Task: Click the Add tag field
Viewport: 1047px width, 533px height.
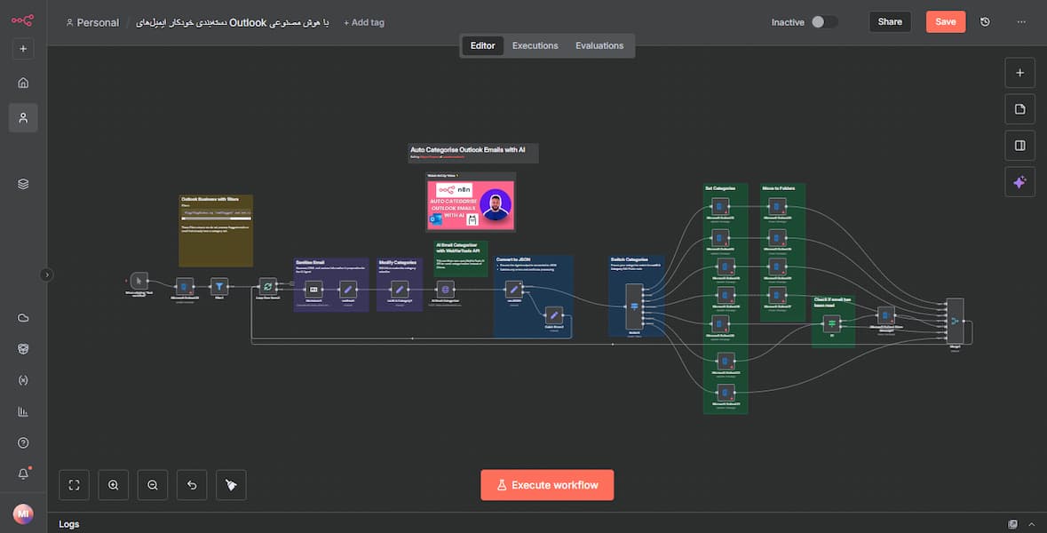Action: coord(364,22)
